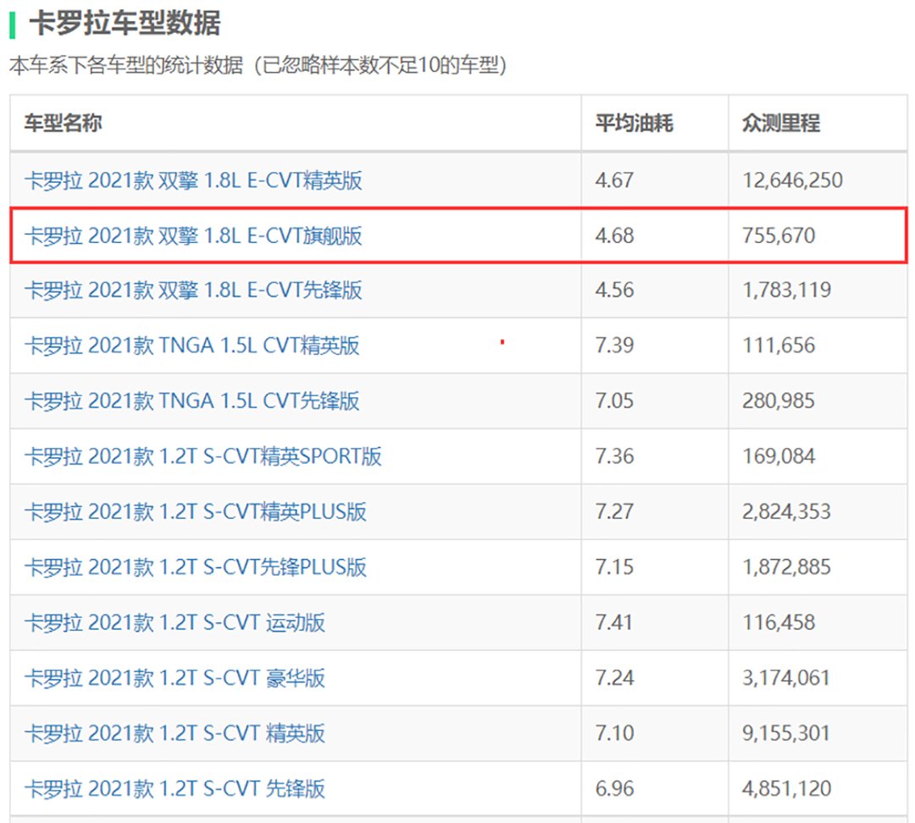Select 卡罗拉 2021款 TNGA 1.5L CVT精英版
This screenshot has width=915, height=823.
tap(191, 345)
